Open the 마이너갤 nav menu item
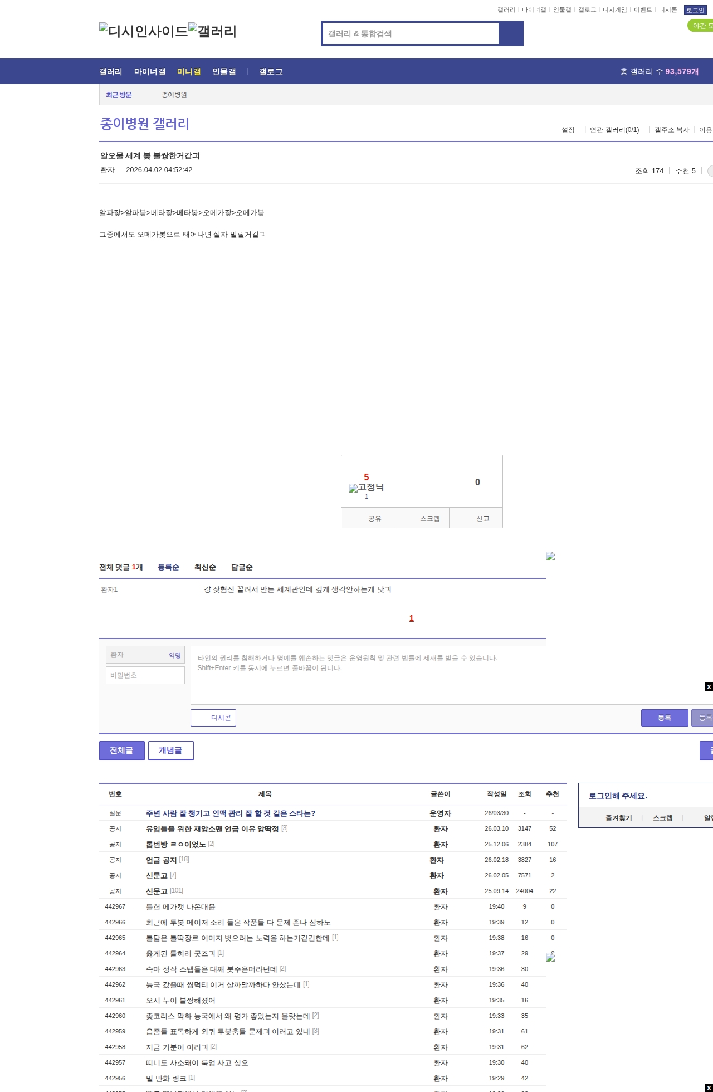 point(150,72)
